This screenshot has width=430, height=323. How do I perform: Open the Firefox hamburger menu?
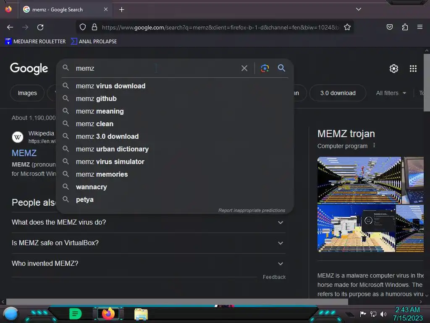click(420, 27)
